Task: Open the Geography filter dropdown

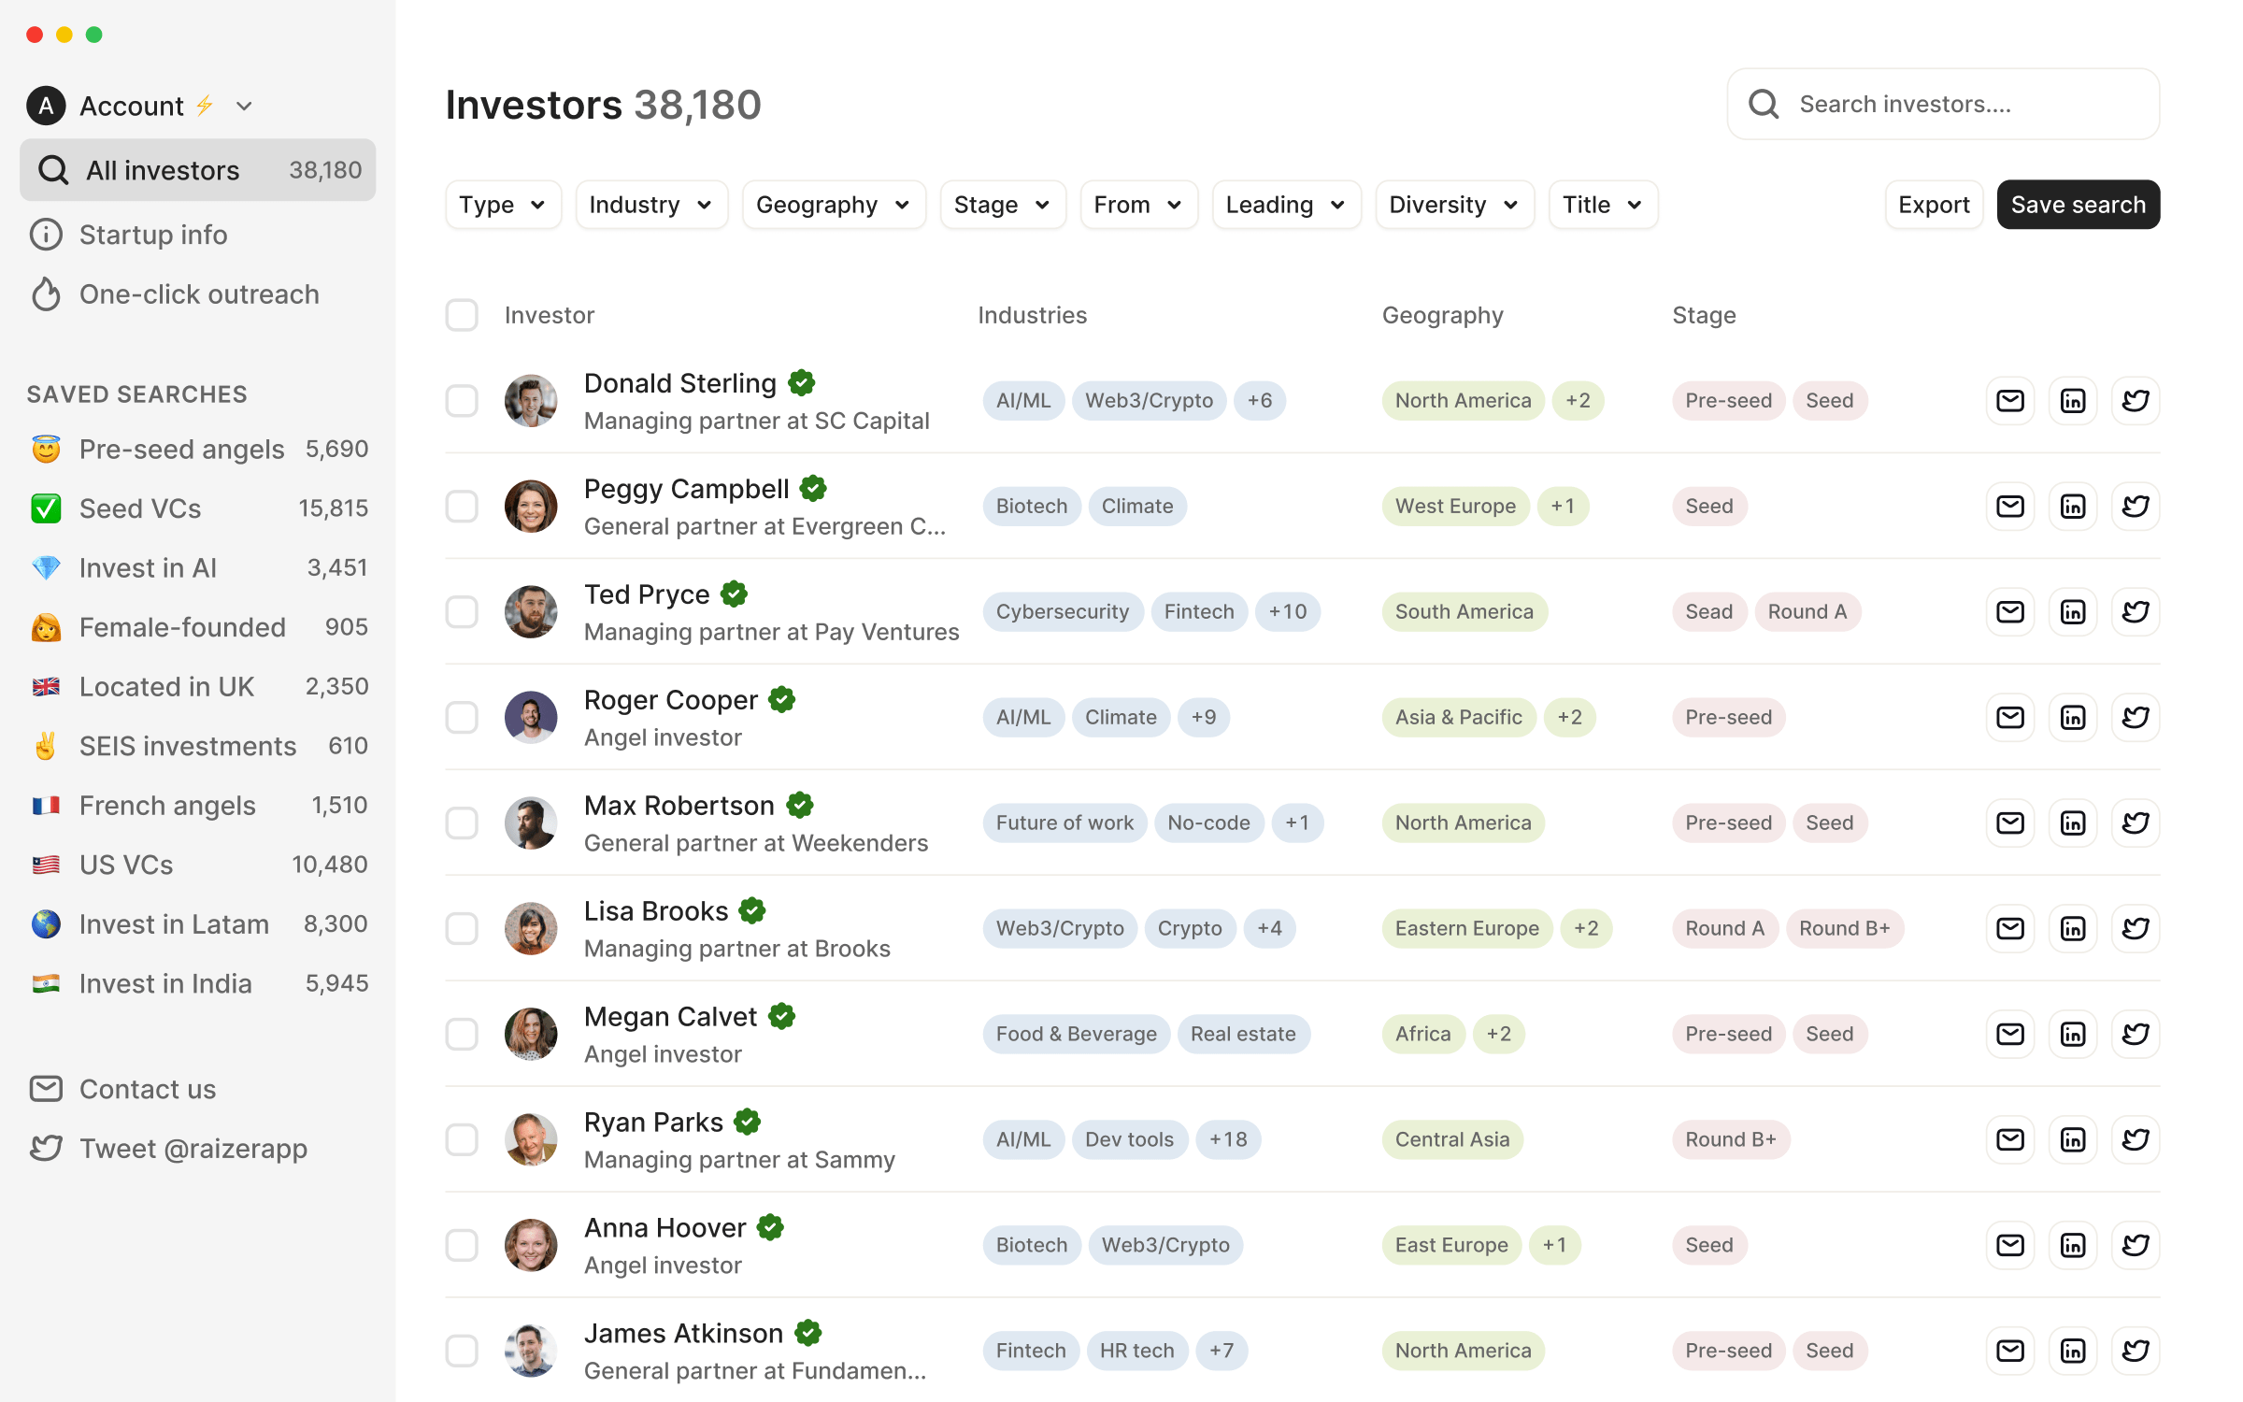Action: 833,205
